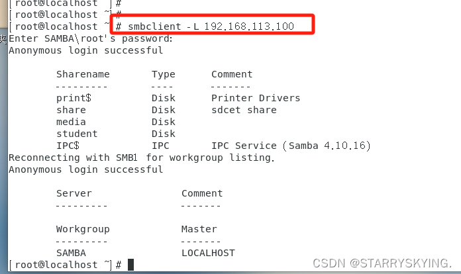Click the Type column header
The height and width of the screenshot is (274, 461).
tap(163, 74)
